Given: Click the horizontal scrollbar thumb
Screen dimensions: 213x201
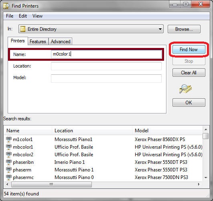Looking at the screenshot, I should pos(51,184).
